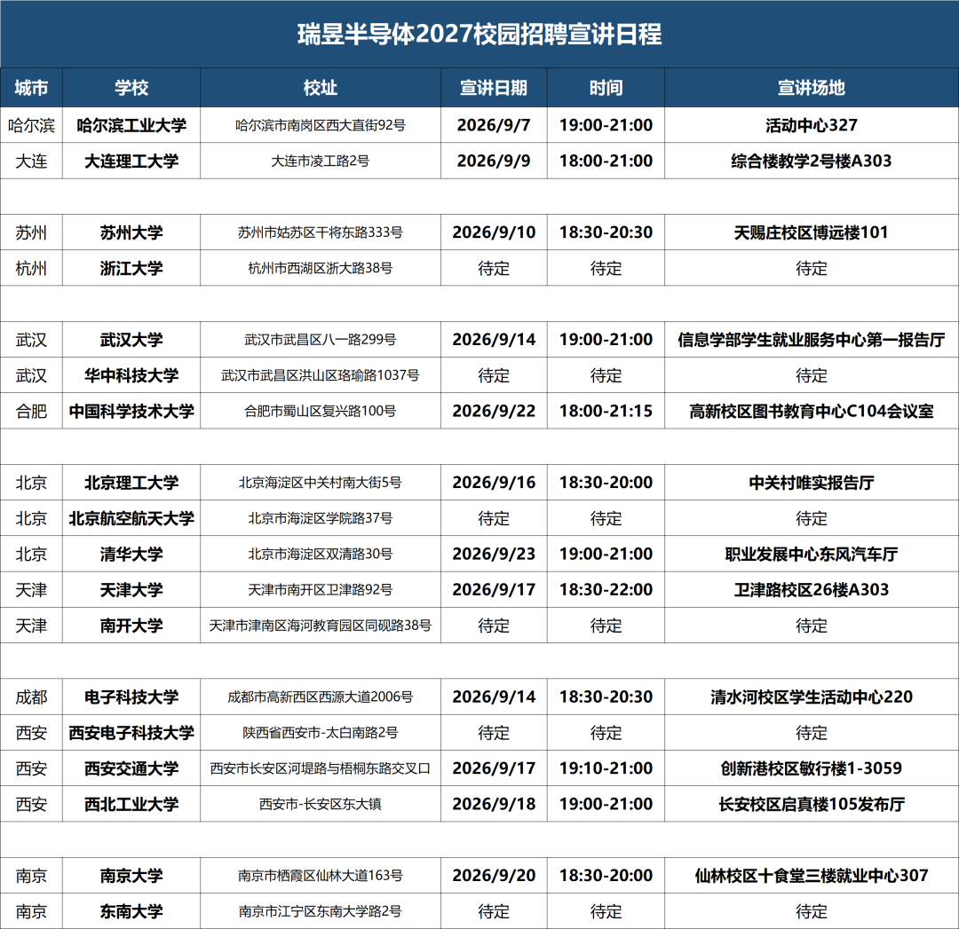Click the venue 活动中心327
The height and width of the screenshot is (929, 959).
point(812,125)
